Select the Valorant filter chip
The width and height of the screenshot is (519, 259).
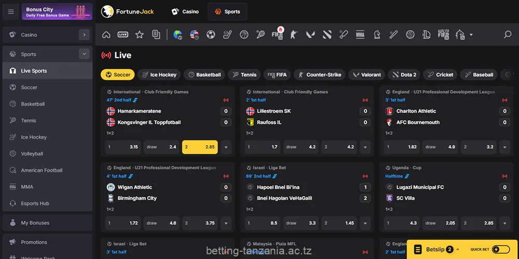(367, 75)
